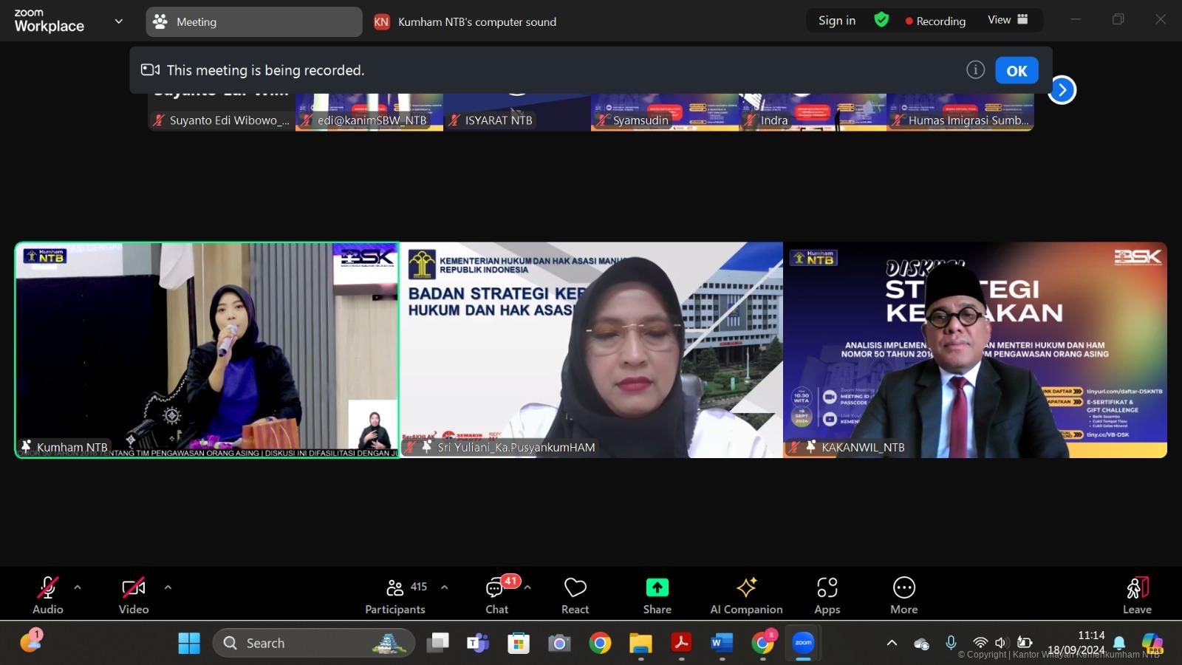Dismiss recording notice with OK

click(1017, 71)
